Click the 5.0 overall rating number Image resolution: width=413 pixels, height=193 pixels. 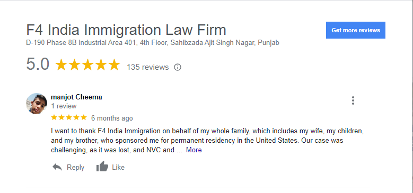[38, 65]
